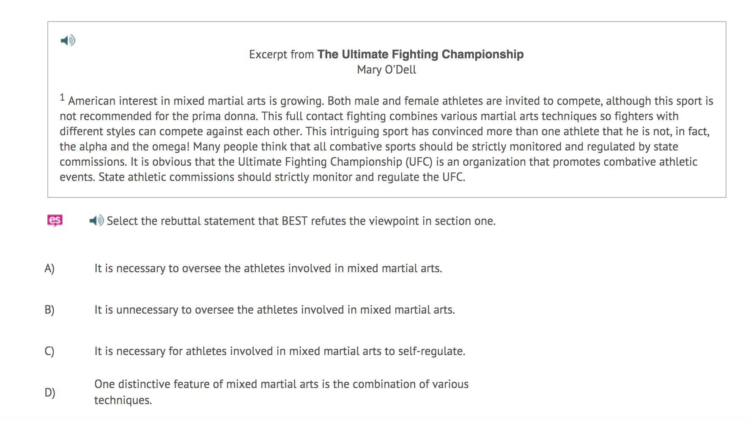Select answer choice letter A)

pos(49,268)
